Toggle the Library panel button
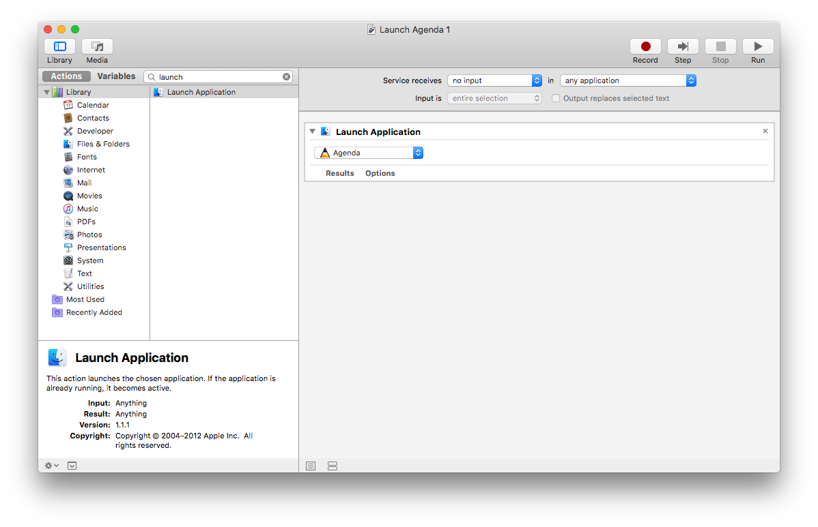This screenshot has width=818, height=527. tap(59, 46)
